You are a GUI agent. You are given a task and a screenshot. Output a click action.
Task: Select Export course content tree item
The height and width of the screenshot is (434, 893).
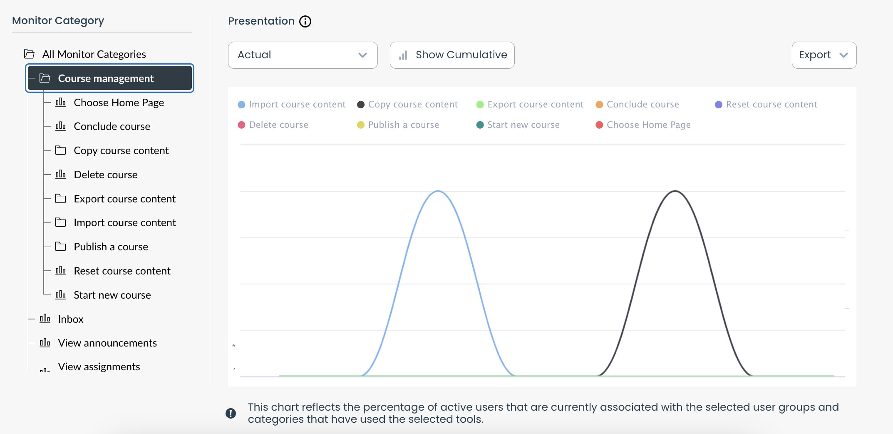pyautogui.click(x=124, y=199)
